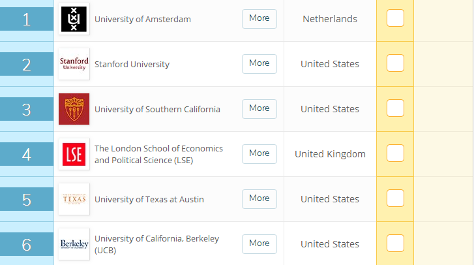Check the box for UC Berkeley

pyautogui.click(x=395, y=243)
